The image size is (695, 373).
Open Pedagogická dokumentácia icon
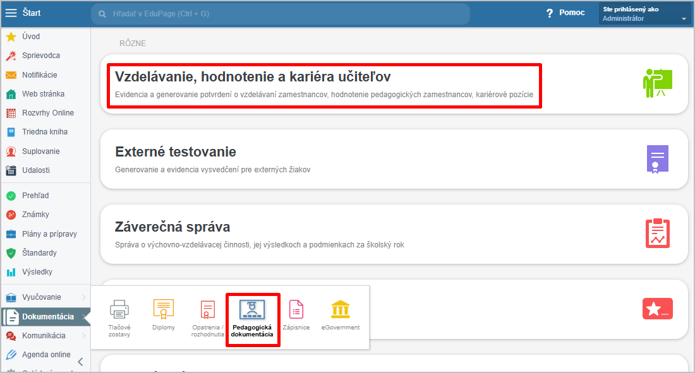click(x=252, y=309)
